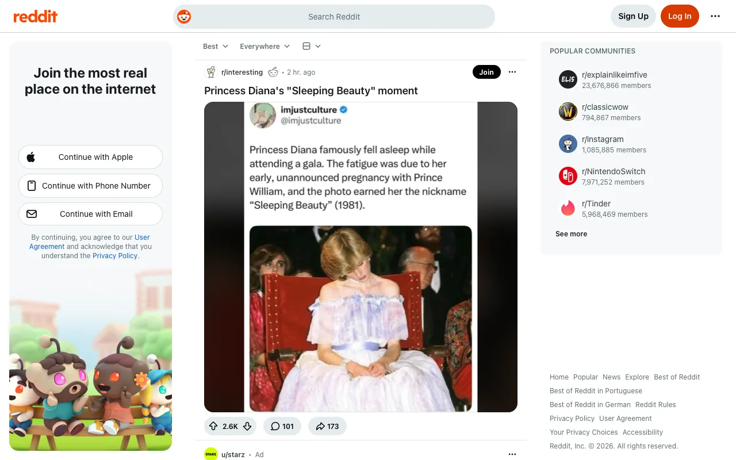Viewport: 736px width, 460px height.
Task: Upvote the Princess Diana post
Action: [213, 426]
